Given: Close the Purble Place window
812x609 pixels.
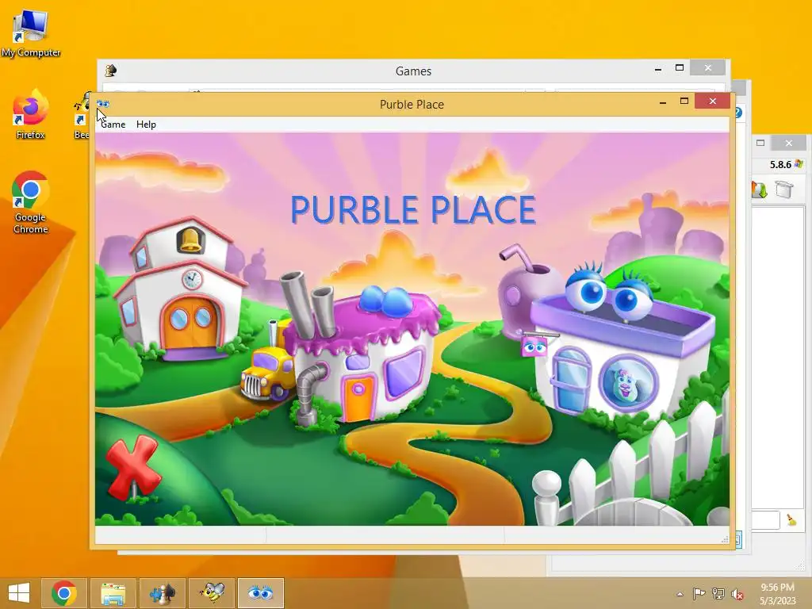Looking at the screenshot, I should point(713,101).
